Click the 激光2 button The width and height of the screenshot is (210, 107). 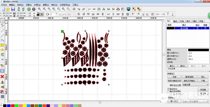click(x=183, y=66)
